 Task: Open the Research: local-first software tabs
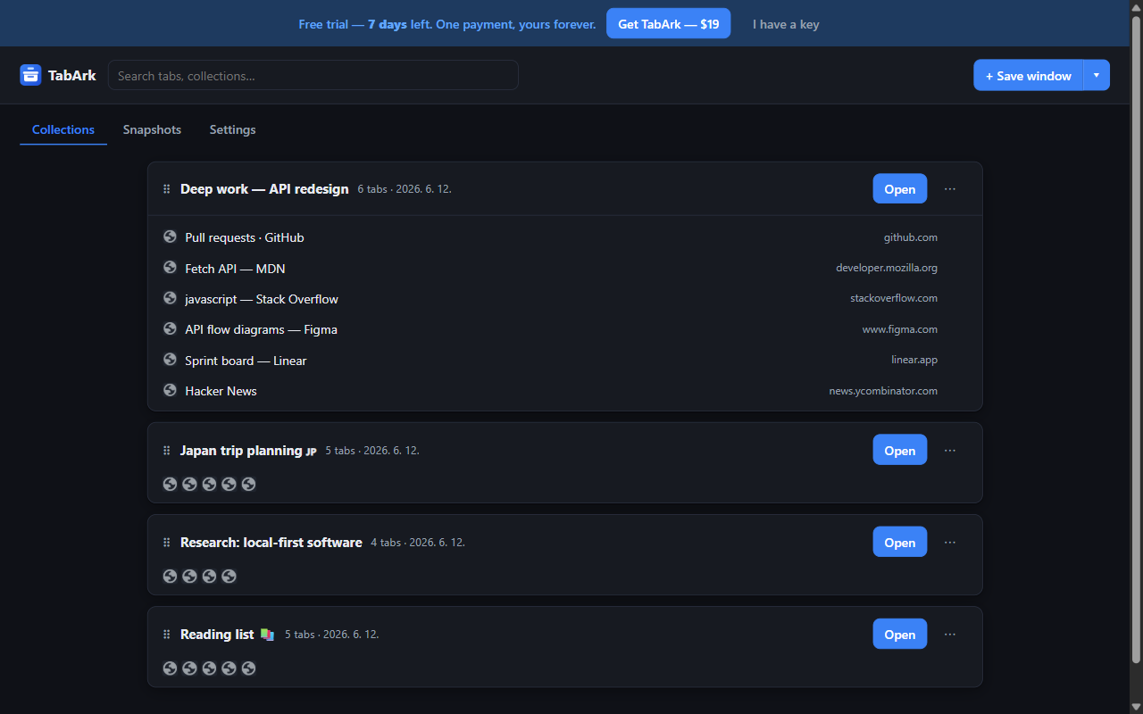(899, 543)
